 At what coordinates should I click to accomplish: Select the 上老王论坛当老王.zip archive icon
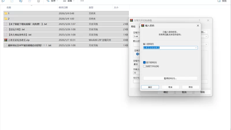[x=6, y=40]
